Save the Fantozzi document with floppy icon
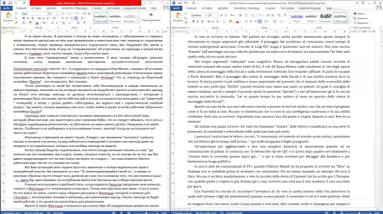This screenshot has width=383, height=214. point(180,3)
